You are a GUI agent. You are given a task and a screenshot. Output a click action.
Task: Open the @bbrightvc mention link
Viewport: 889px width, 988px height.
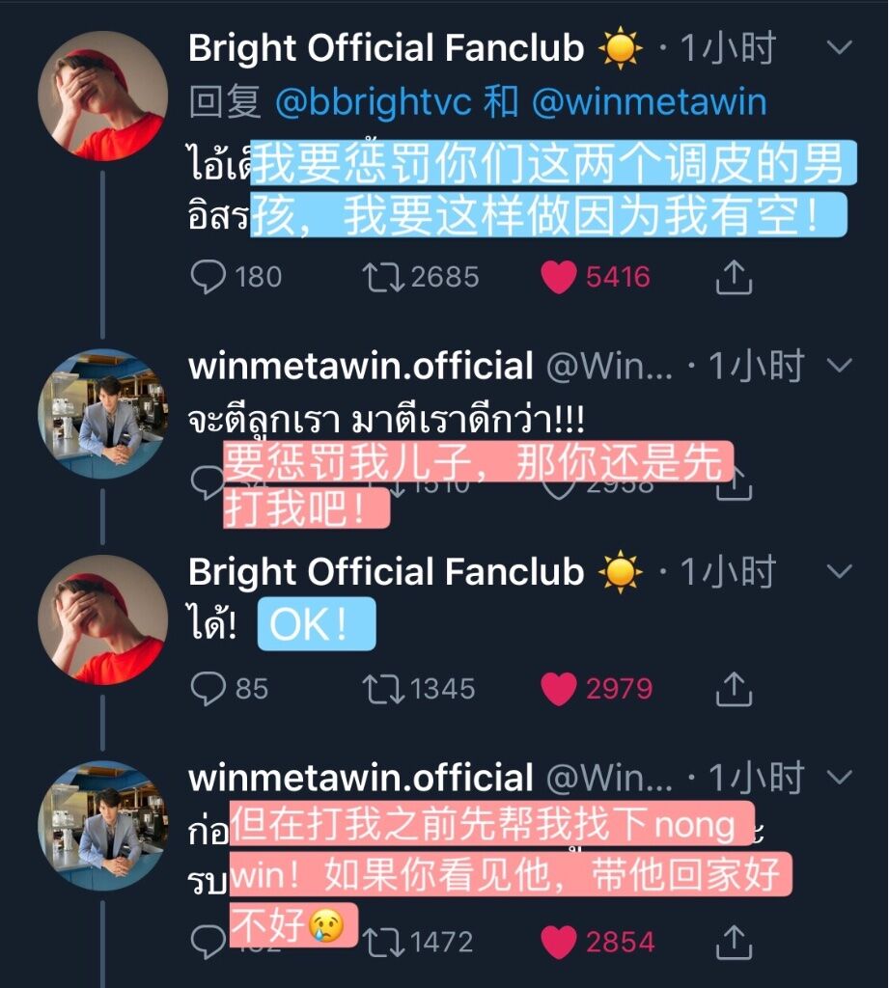tap(374, 102)
